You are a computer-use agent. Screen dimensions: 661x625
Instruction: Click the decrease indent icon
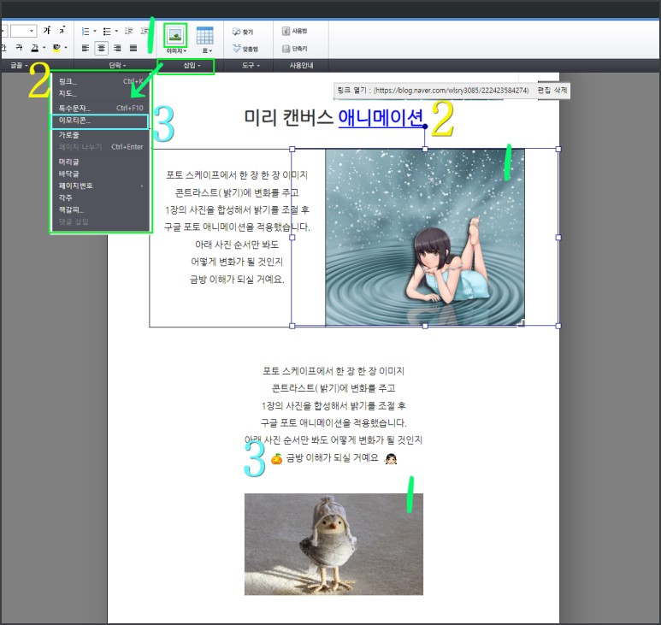129,31
